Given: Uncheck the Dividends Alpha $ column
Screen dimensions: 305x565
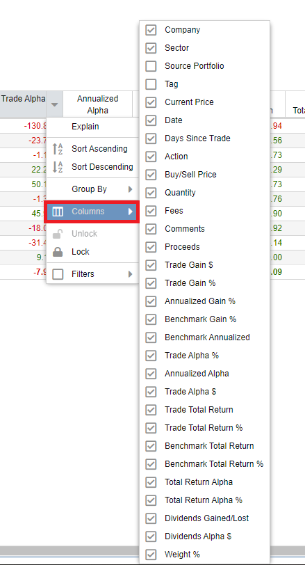Looking at the screenshot, I should [x=151, y=536].
